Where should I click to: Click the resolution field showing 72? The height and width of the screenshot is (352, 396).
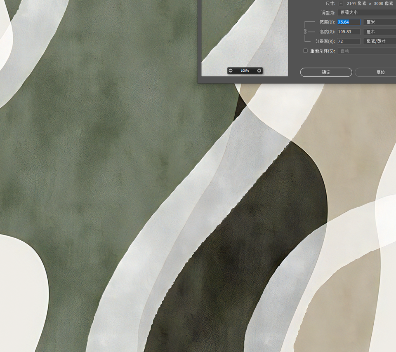349,41
